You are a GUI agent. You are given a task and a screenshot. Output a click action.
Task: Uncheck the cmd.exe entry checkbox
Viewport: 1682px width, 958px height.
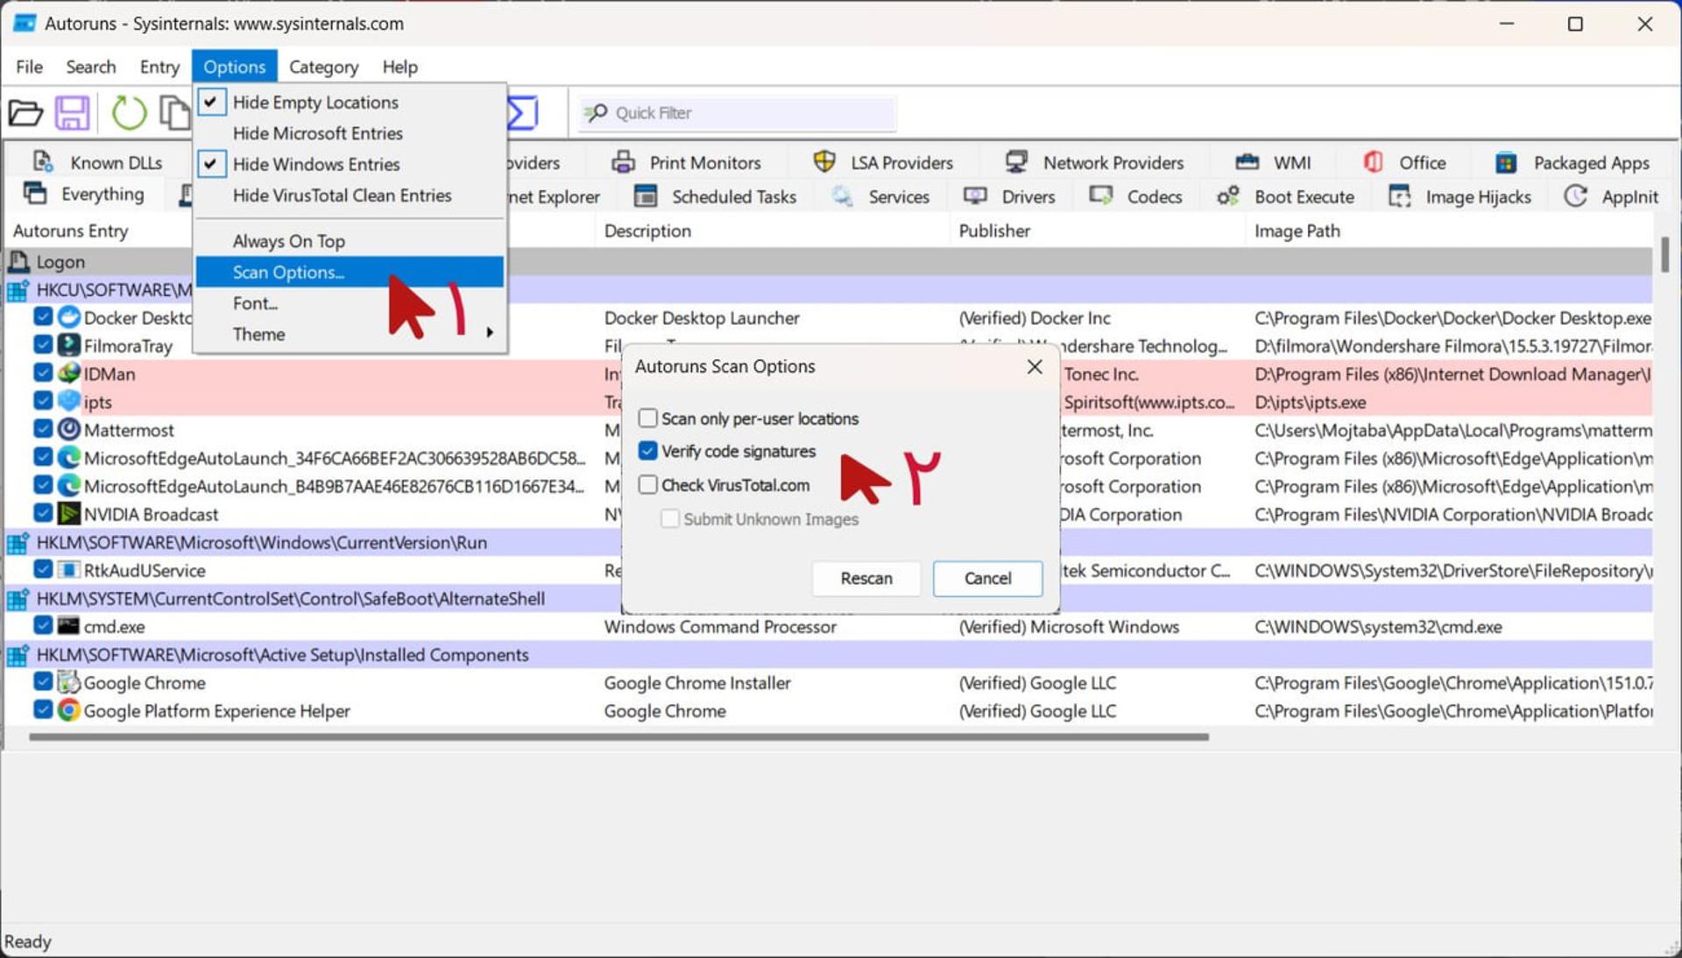pyautogui.click(x=43, y=626)
